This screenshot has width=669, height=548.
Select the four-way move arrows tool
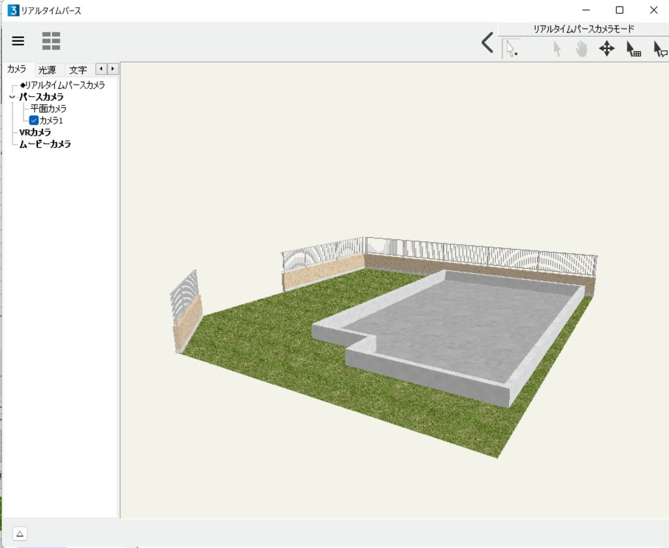[x=607, y=48]
